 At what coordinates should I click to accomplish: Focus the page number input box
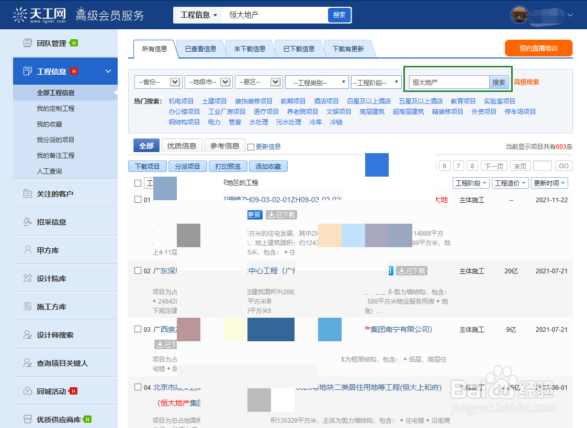[x=543, y=166]
